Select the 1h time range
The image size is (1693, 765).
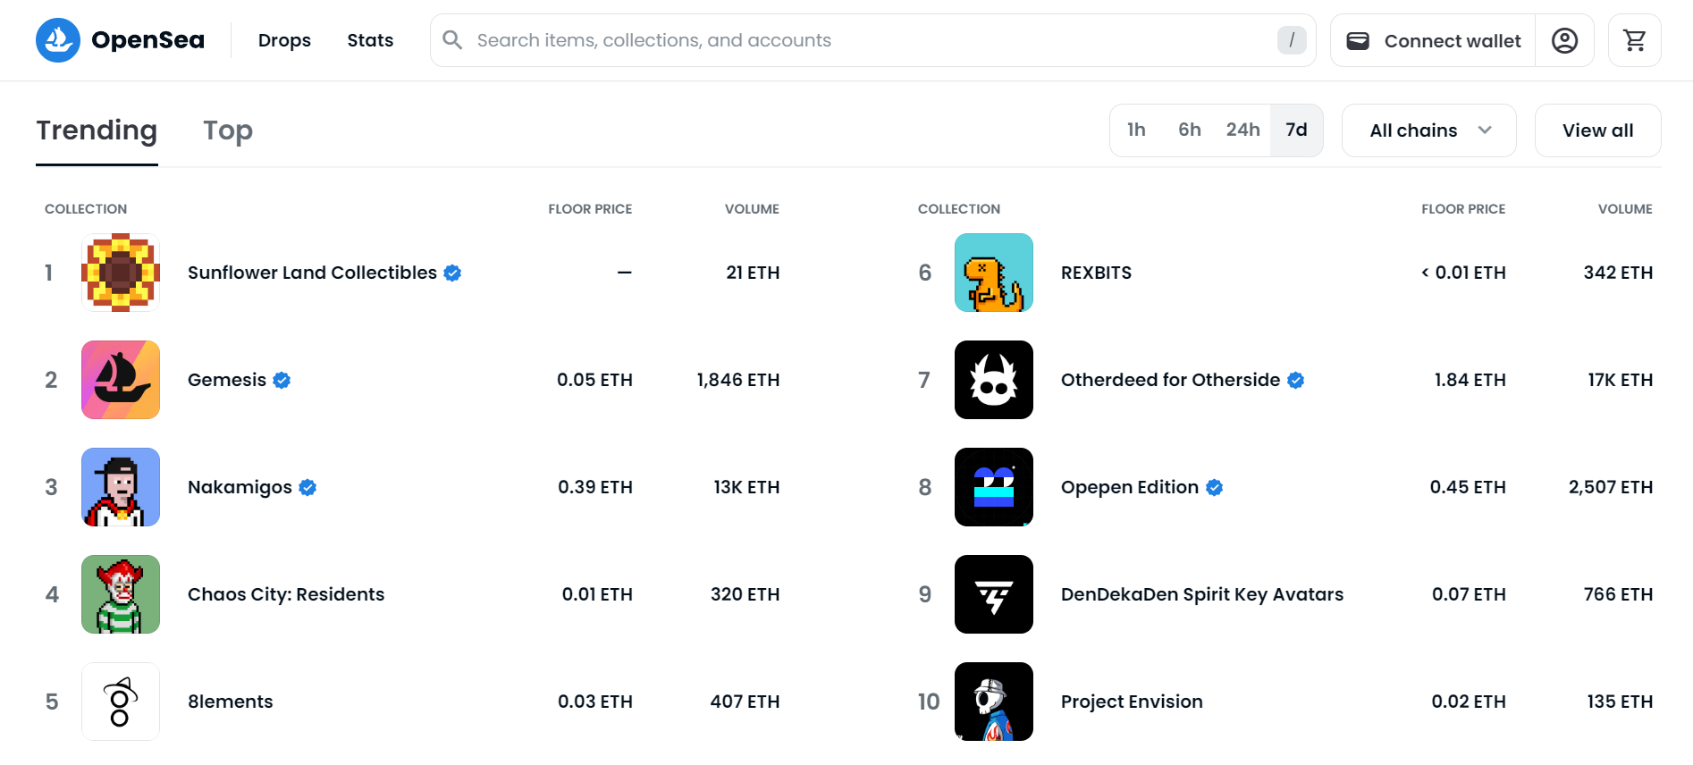click(x=1136, y=130)
